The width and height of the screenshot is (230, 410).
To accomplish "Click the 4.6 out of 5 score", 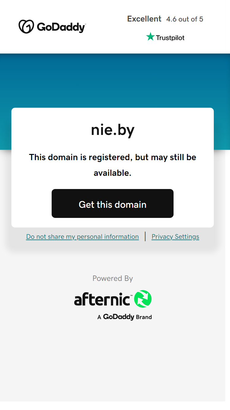I will [185, 19].
